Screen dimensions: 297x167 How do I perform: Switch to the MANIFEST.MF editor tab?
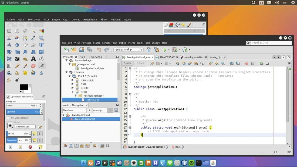pos(167,57)
